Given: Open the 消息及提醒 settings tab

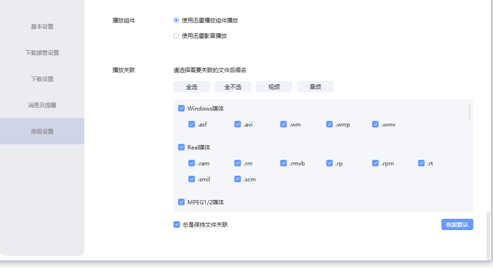Looking at the screenshot, I should coord(42,105).
